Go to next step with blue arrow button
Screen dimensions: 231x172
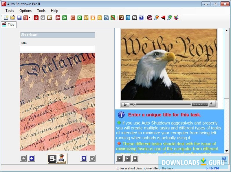pyautogui.click(x=32, y=158)
